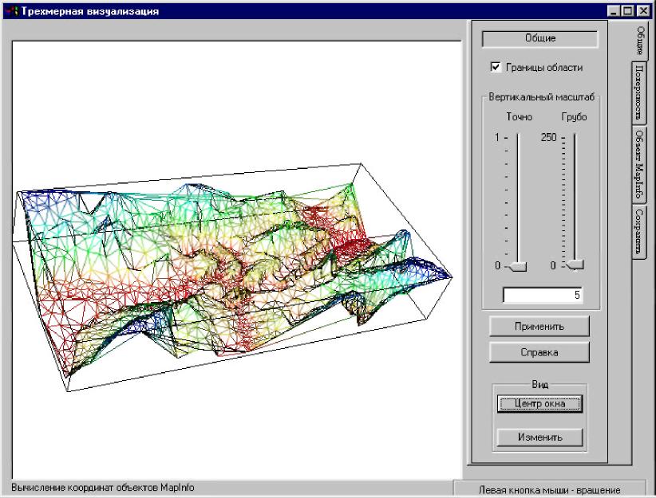
Task: Toggle the Границы области checkbox
Action: [496, 68]
